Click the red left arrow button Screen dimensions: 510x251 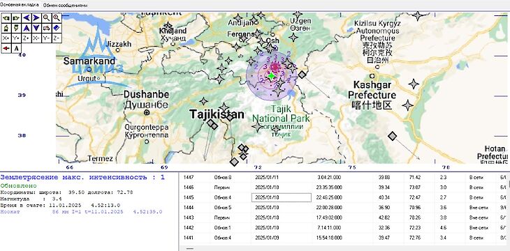(6, 48)
